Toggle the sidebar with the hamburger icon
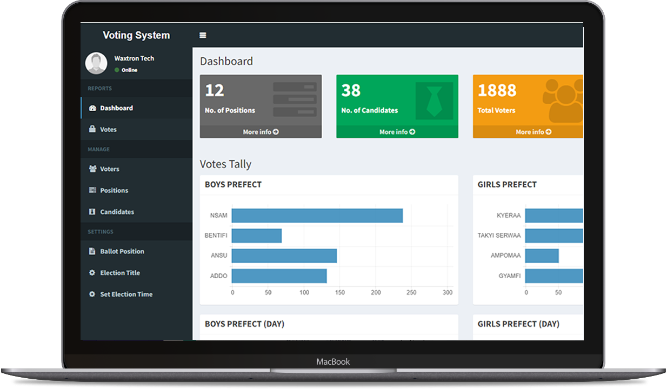The image size is (667, 389). tap(203, 36)
